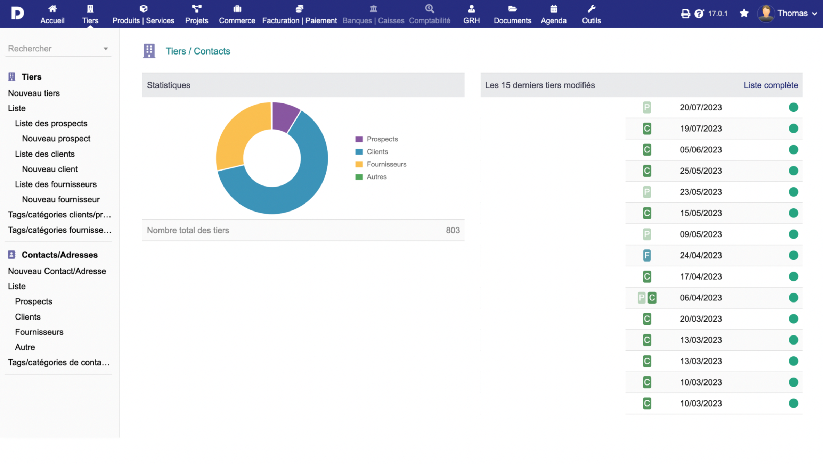Click the Fournisseurs legend color swatch
The width and height of the screenshot is (823, 464).
coord(359,164)
